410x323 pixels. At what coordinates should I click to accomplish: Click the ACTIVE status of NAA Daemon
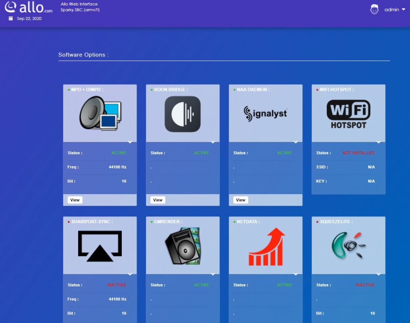[x=285, y=153]
